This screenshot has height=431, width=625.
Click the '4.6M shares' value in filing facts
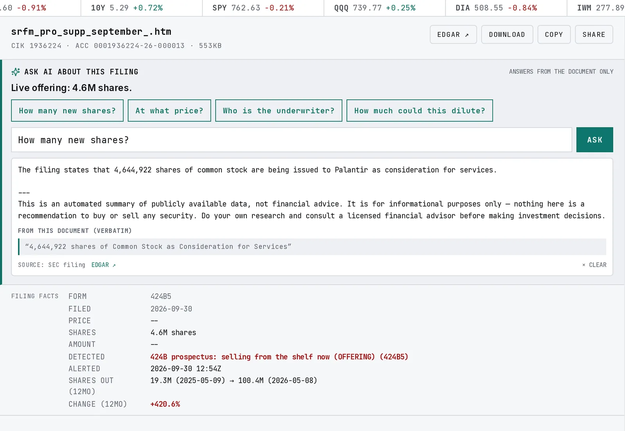pyautogui.click(x=173, y=332)
